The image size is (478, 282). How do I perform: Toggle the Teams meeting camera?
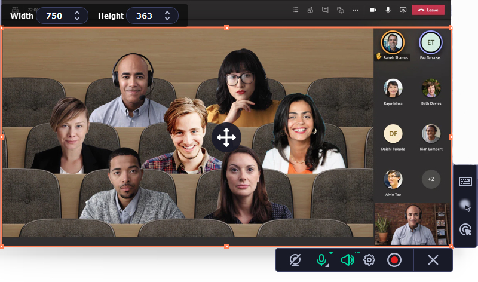point(373,10)
